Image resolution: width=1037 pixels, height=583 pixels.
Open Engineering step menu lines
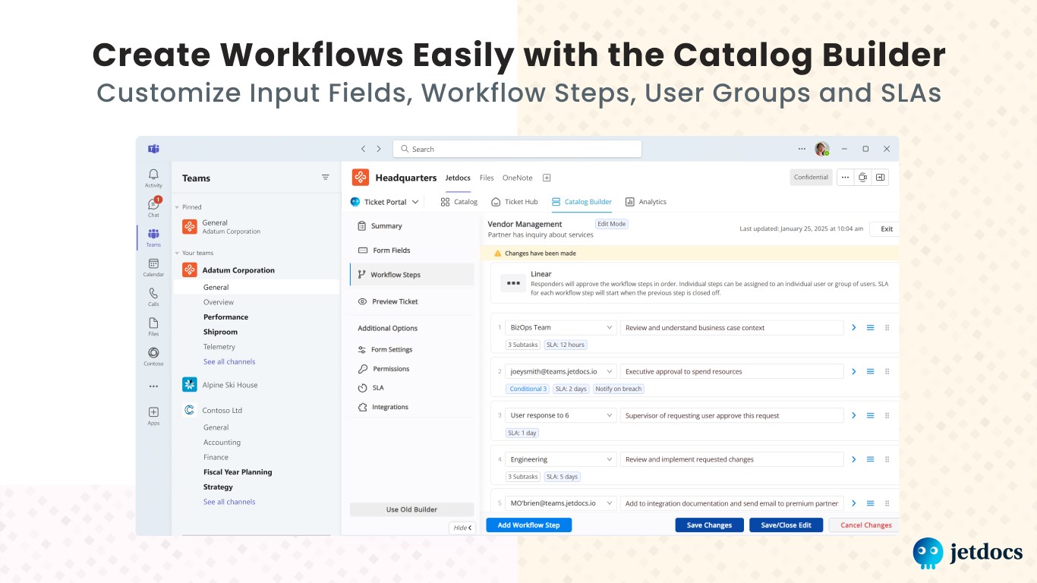[x=871, y=459]
